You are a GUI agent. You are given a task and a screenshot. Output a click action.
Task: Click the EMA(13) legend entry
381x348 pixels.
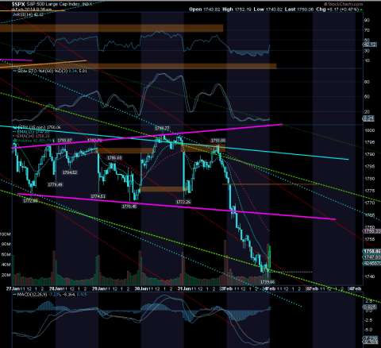(31, 132)
